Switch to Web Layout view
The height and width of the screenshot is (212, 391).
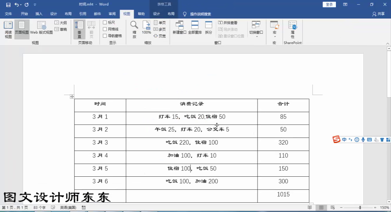tap(42, 28)
